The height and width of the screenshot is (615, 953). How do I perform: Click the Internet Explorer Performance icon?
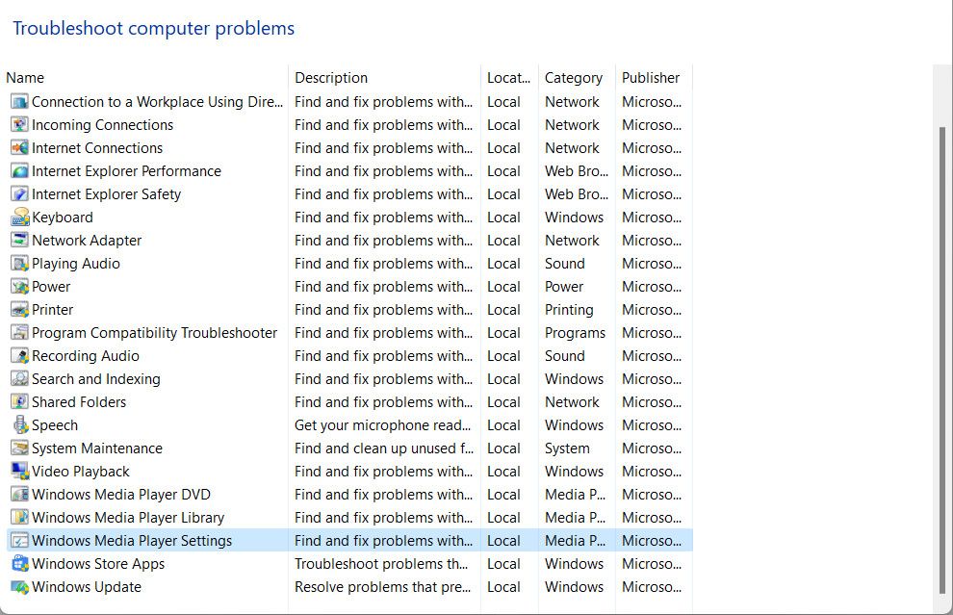point(19,171)
